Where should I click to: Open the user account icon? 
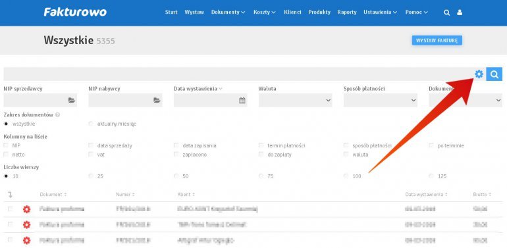460,12
